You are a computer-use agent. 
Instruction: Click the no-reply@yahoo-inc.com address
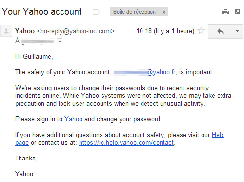point(76,31)
